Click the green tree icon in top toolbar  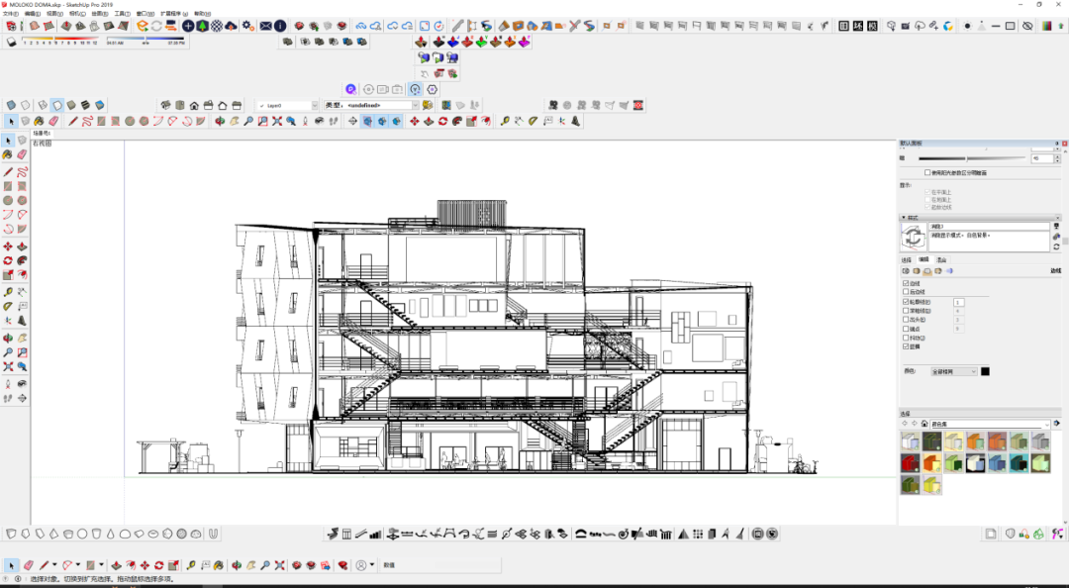coord(203,26)
